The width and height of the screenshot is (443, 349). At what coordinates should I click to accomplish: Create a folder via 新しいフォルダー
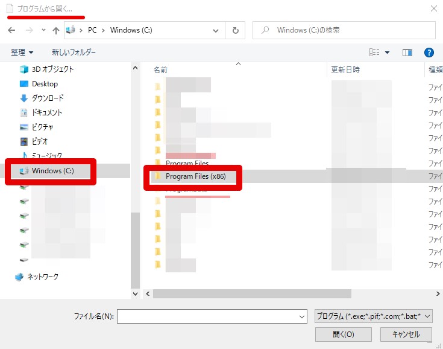point(74,53)
